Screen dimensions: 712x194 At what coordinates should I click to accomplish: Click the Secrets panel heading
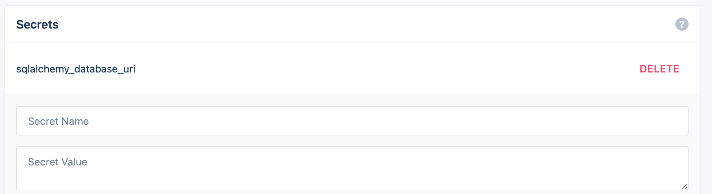click(37, 25)
